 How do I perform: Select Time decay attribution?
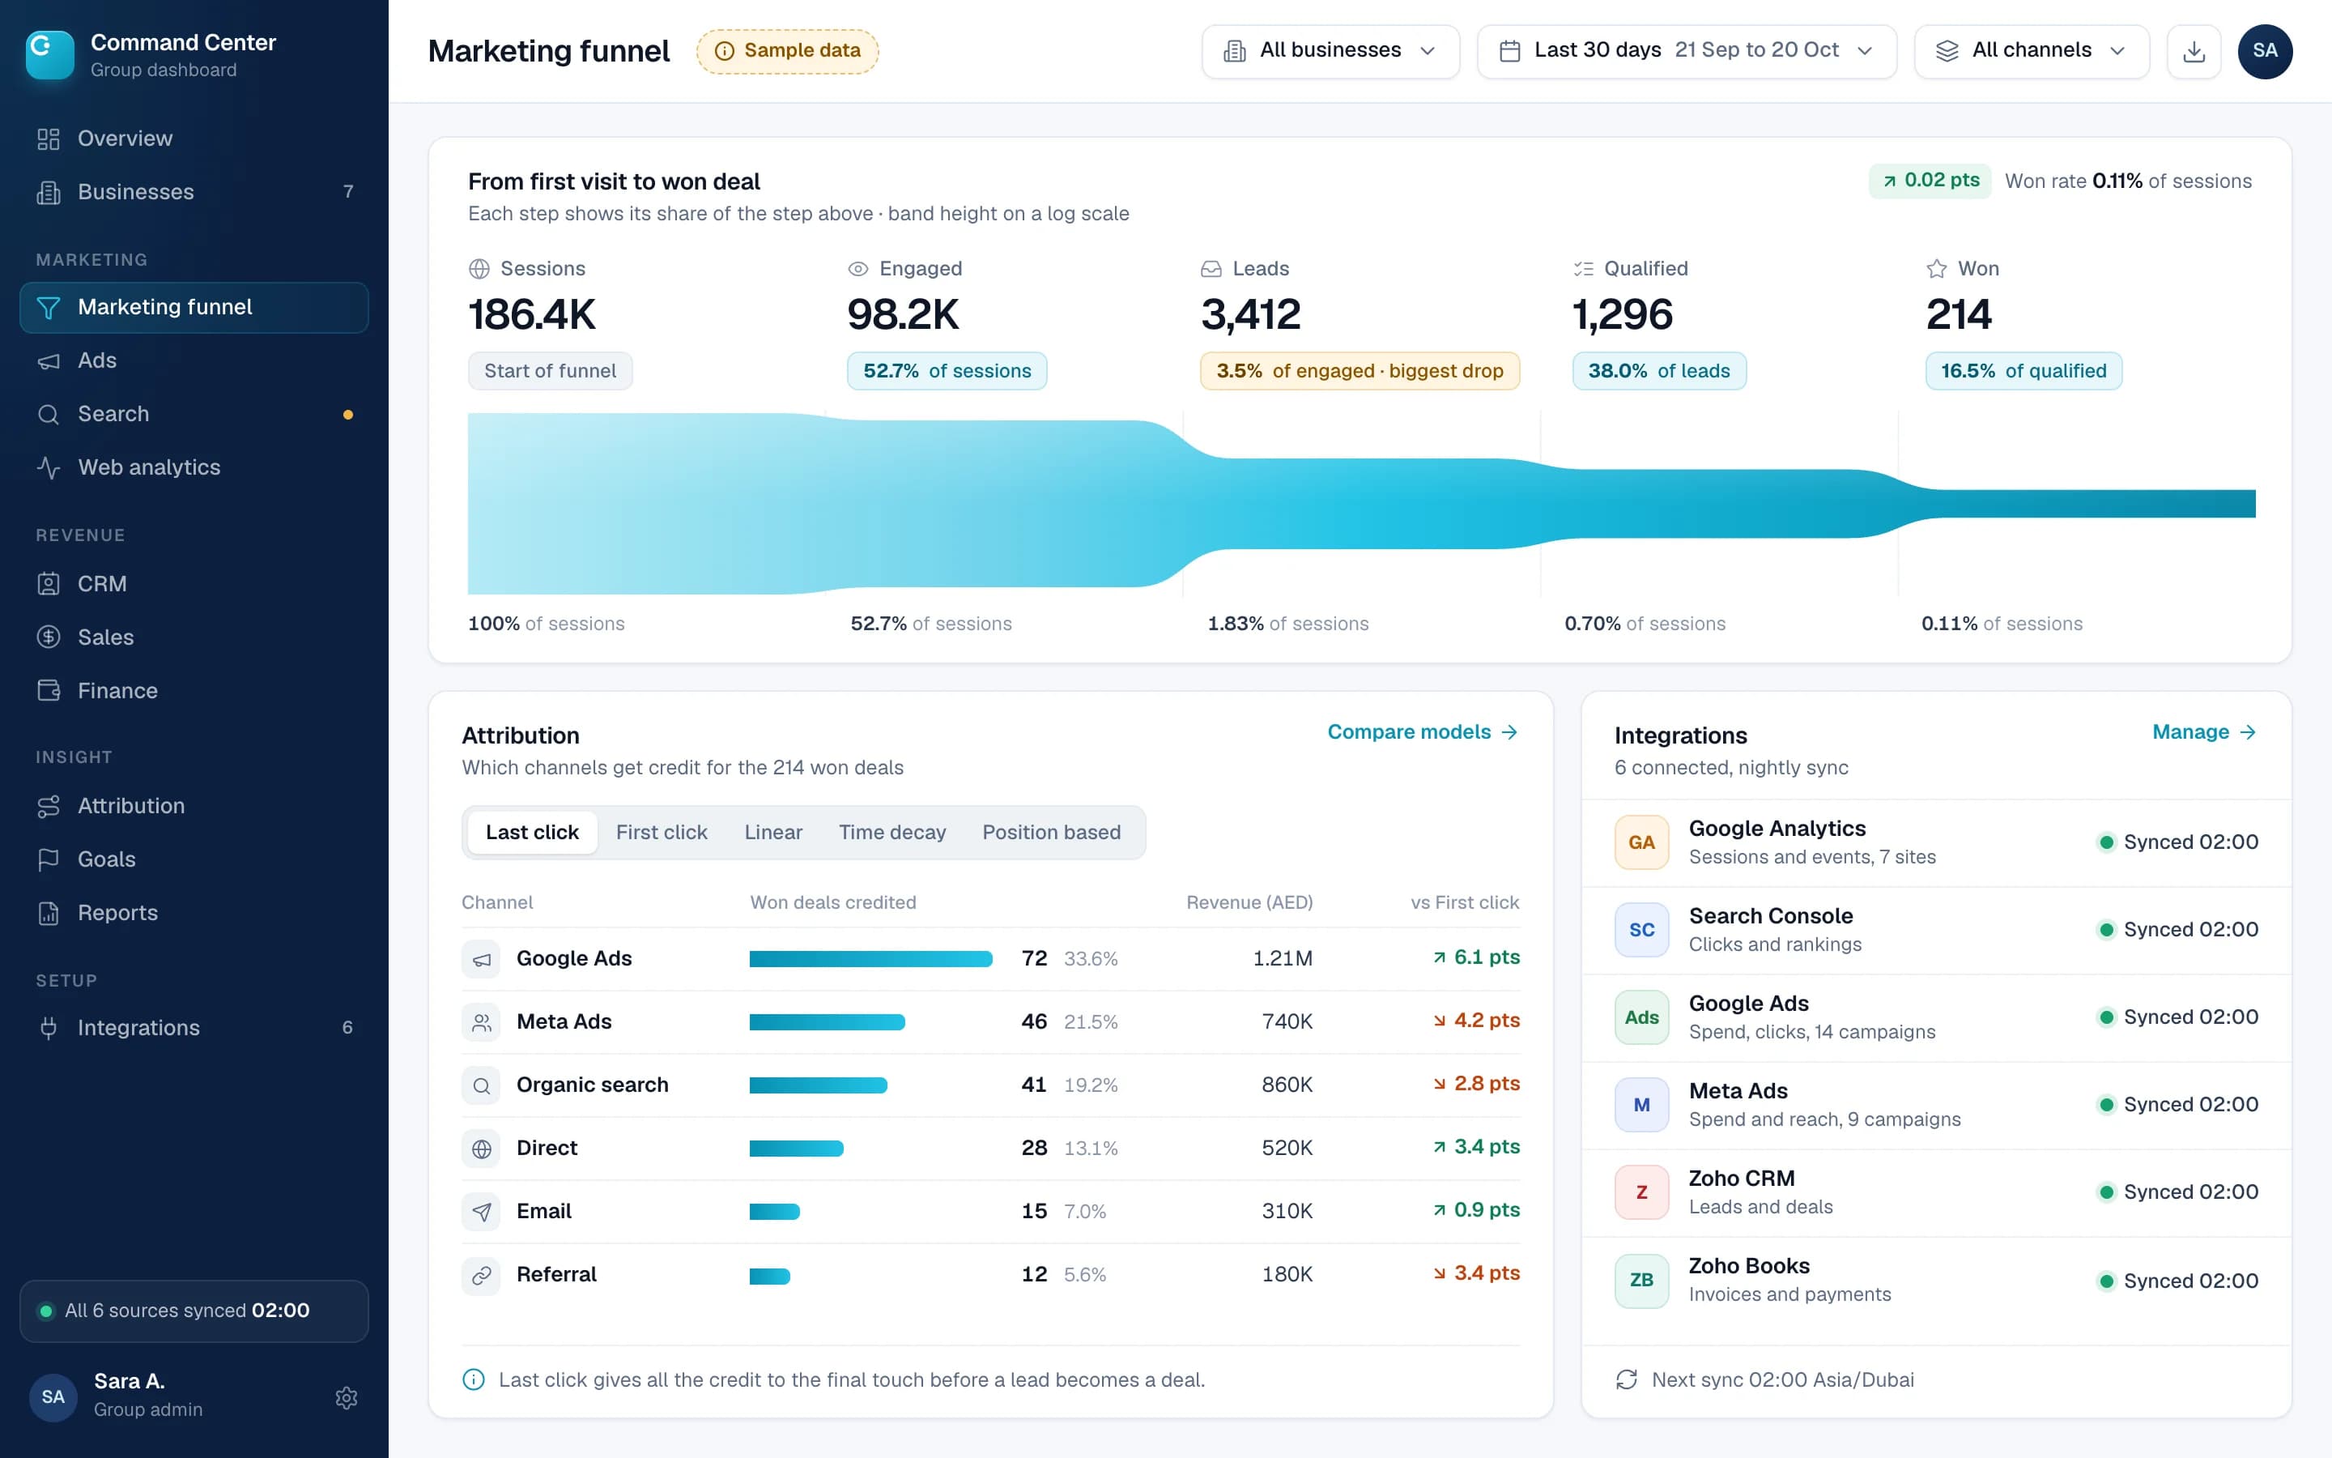(892, 832)
